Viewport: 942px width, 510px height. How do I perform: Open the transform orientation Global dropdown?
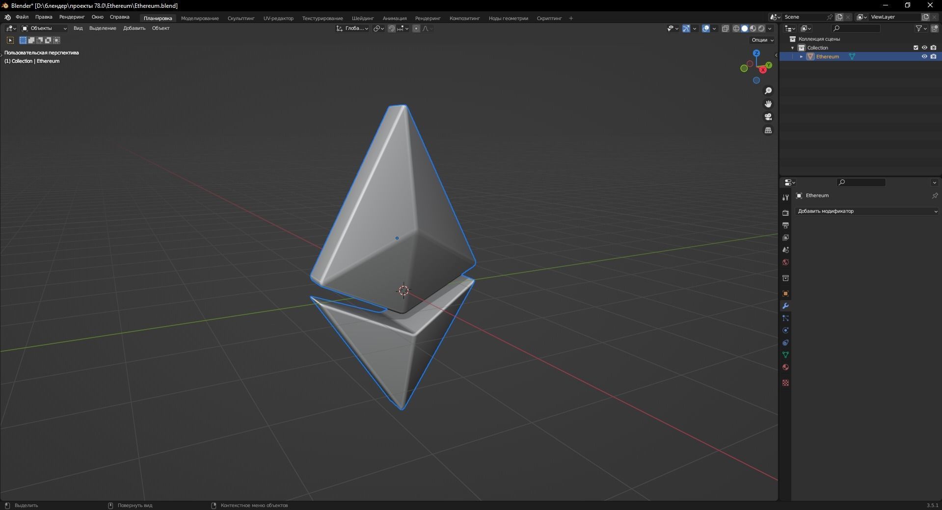(x=352, y=28)
